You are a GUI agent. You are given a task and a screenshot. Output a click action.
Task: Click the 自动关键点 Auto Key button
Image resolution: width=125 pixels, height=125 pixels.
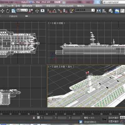click(113, 118)
